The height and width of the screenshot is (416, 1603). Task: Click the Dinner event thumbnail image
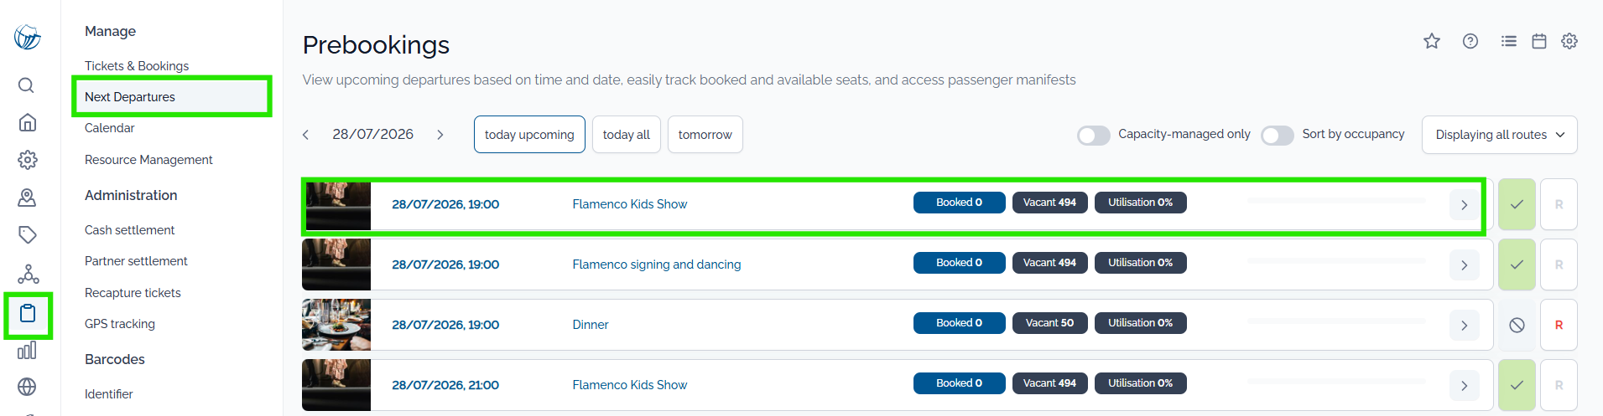(336, 325)
